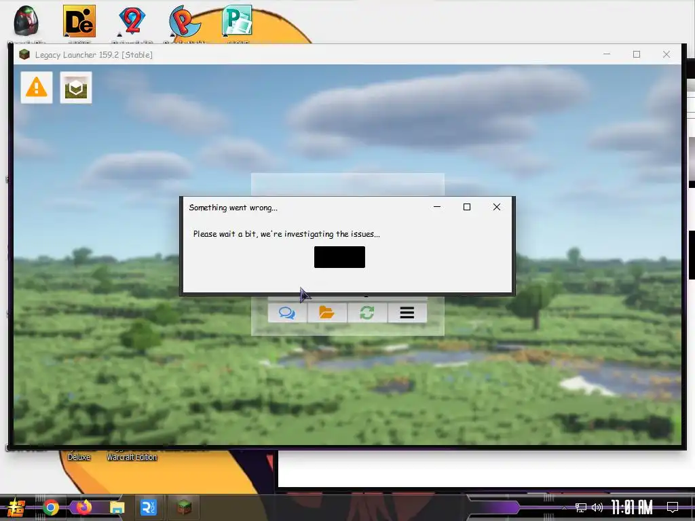The height and width of the screenshot is (521, 695).
Task: Close the Legacy Launcher window
Action: coord(666,54)
